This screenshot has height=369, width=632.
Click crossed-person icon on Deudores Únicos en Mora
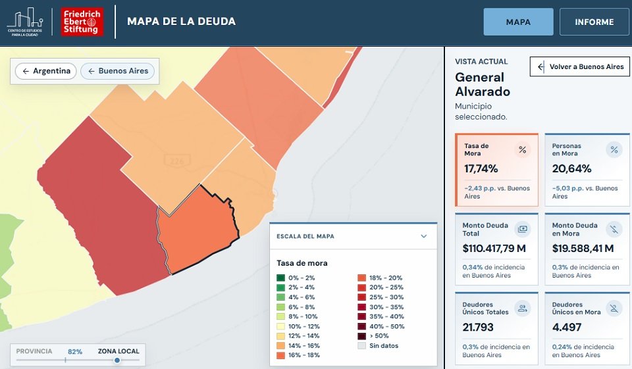[x=614, y=308]
